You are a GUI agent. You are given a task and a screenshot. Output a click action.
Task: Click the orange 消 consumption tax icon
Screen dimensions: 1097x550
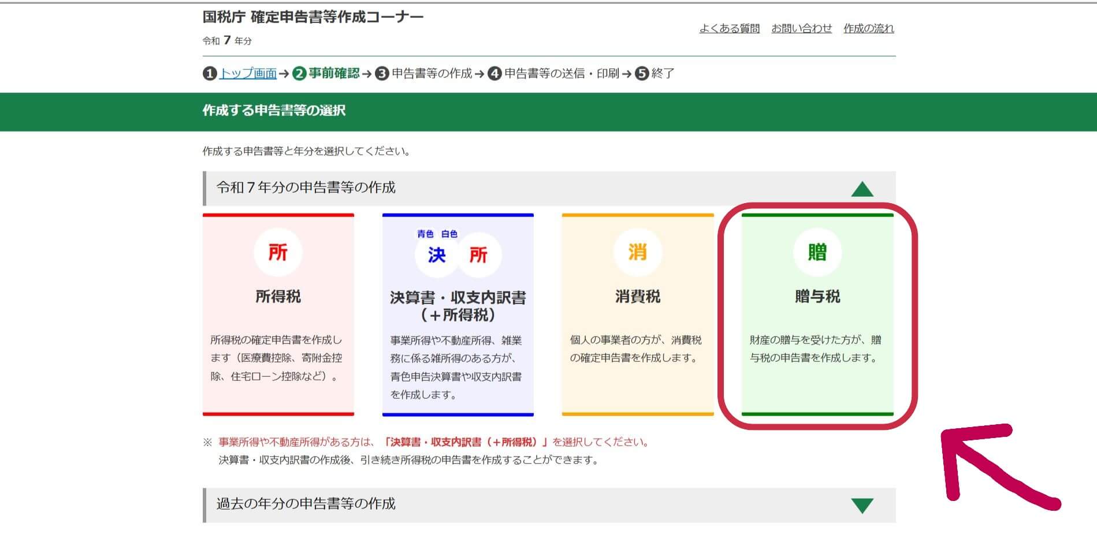point(637,253)
